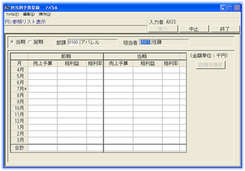The image size is (245, 171).
Task: Open the 編集(E) menu
Action: [29, 15]
